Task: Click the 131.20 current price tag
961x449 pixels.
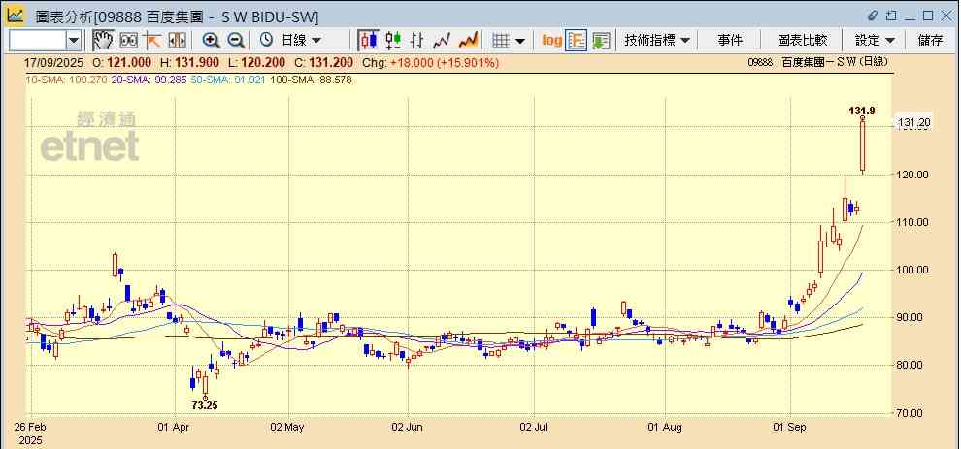Action: (x=913, y=123)
